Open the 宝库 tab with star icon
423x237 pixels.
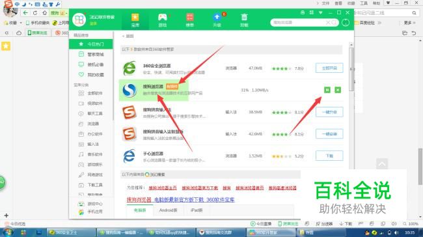click(135, 20)
